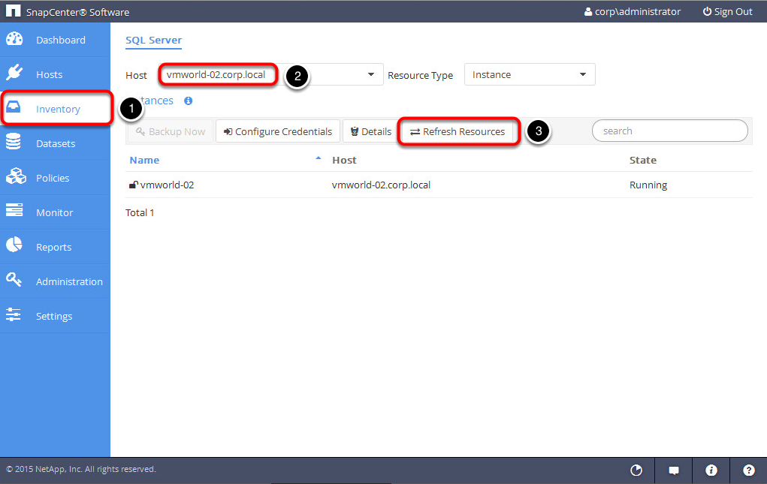Select the Hosts plug icon
This screenshot has width=767, height=484.
[14, 73]
